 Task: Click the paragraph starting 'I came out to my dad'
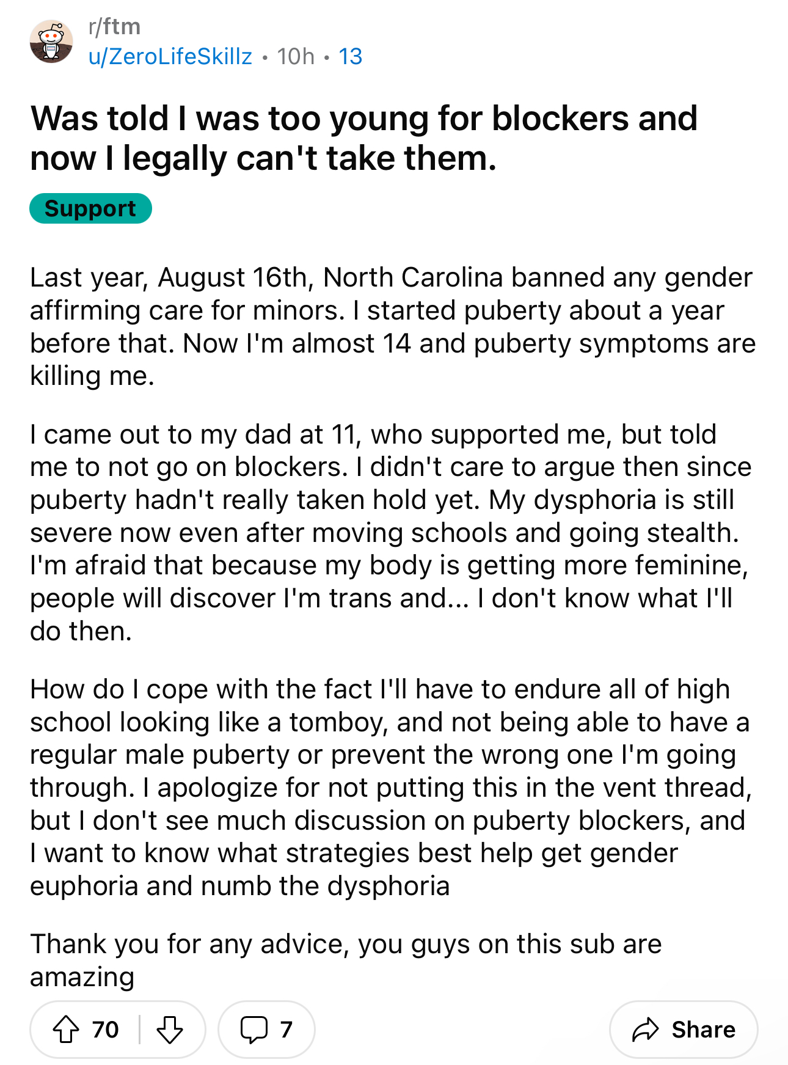pyautogui.click(x=391, y=533)
